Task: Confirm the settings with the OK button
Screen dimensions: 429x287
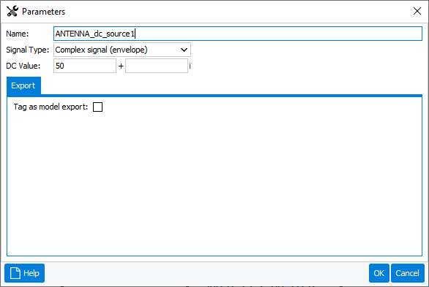Action: [x=379, y=273]
